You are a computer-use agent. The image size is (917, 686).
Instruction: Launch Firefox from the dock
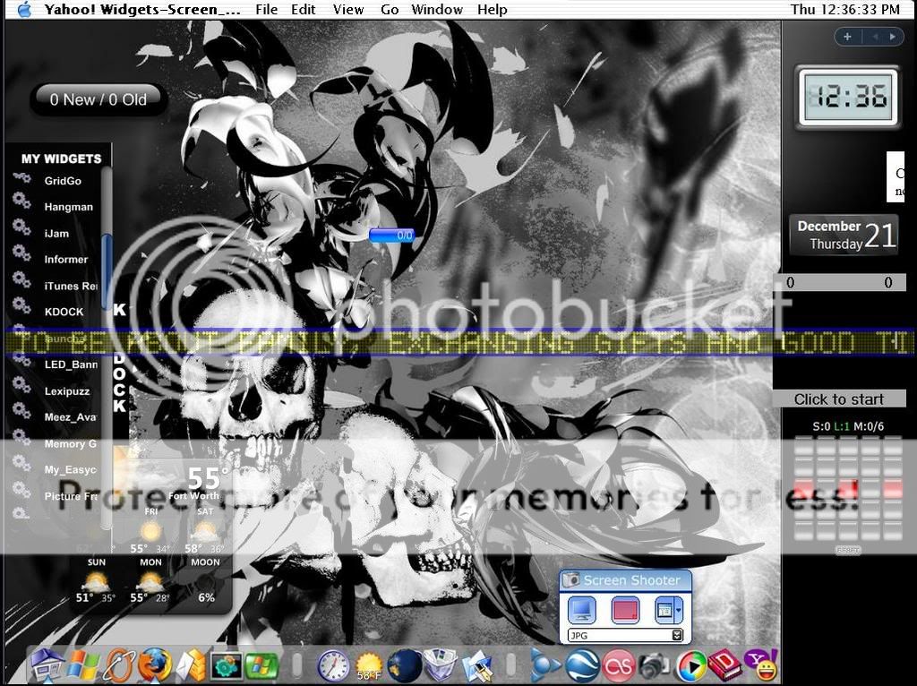pyautogui.click(x=154, y=665)
